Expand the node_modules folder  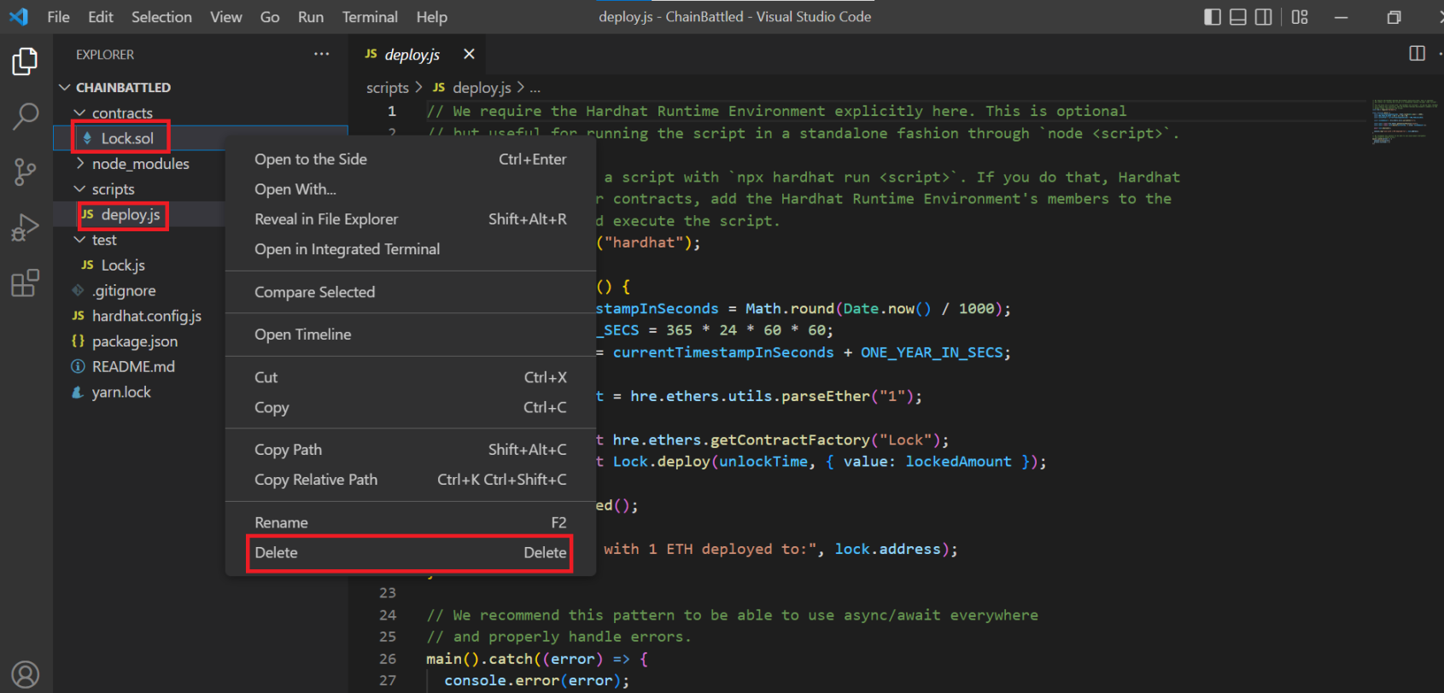click(140, 164)
